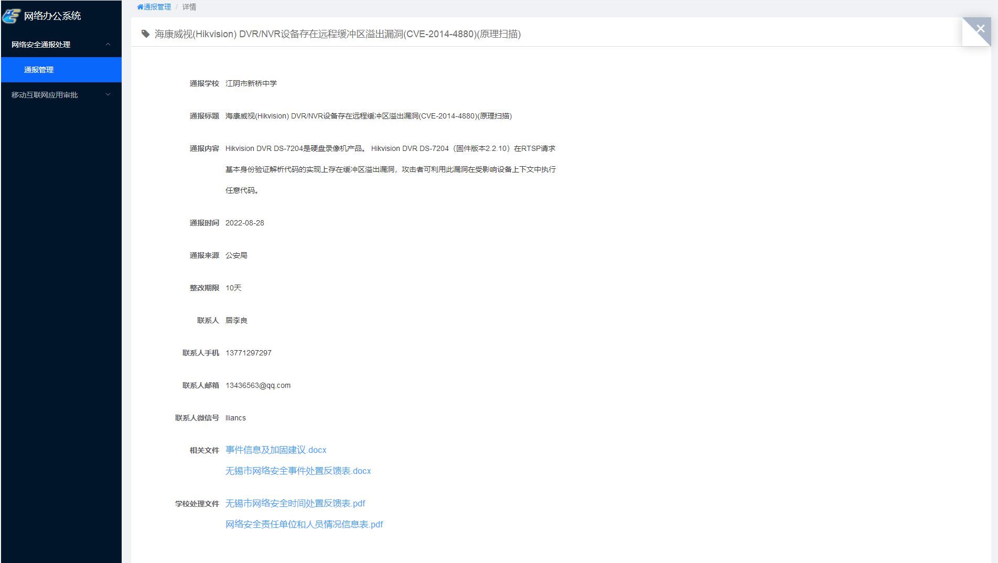The width and height of the screenshot is (998, 563).
Task: Click the 整改期限 field label
Action: 205,288
